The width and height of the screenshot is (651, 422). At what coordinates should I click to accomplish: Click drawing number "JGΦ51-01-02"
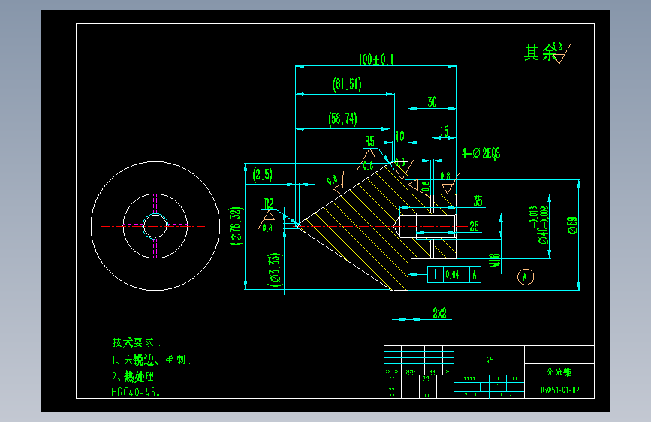(x=559, y=390)
